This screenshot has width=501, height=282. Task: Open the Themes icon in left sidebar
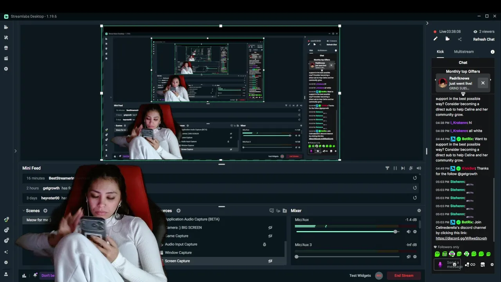click(x=6, y=38)
